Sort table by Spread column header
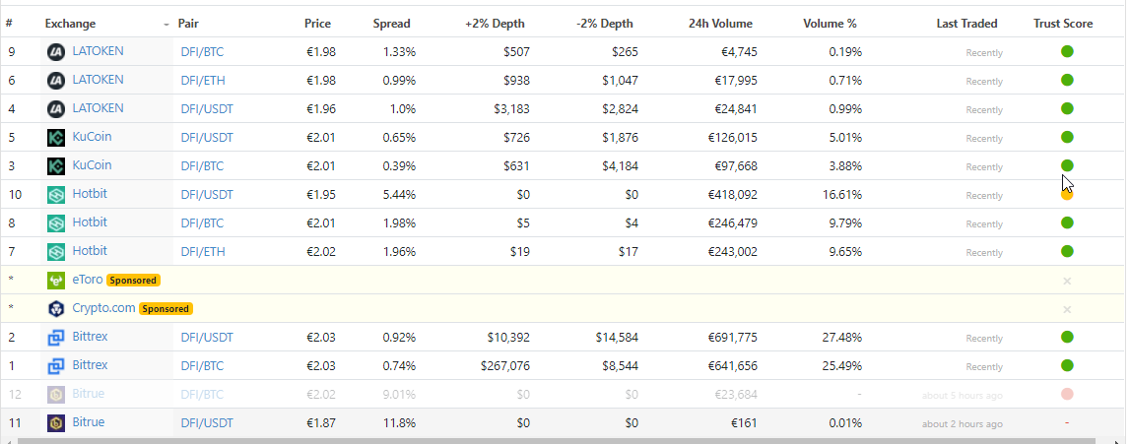This screenshot has height=444, width=1131. [x=391, y=24]
